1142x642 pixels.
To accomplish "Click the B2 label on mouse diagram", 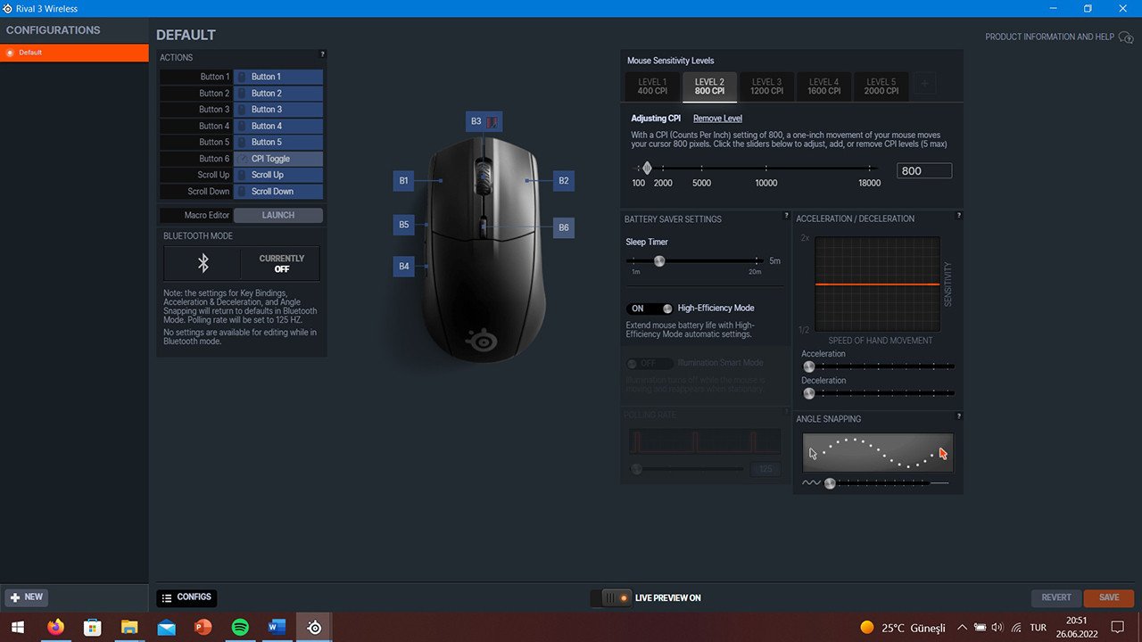I will click(563, 181).
